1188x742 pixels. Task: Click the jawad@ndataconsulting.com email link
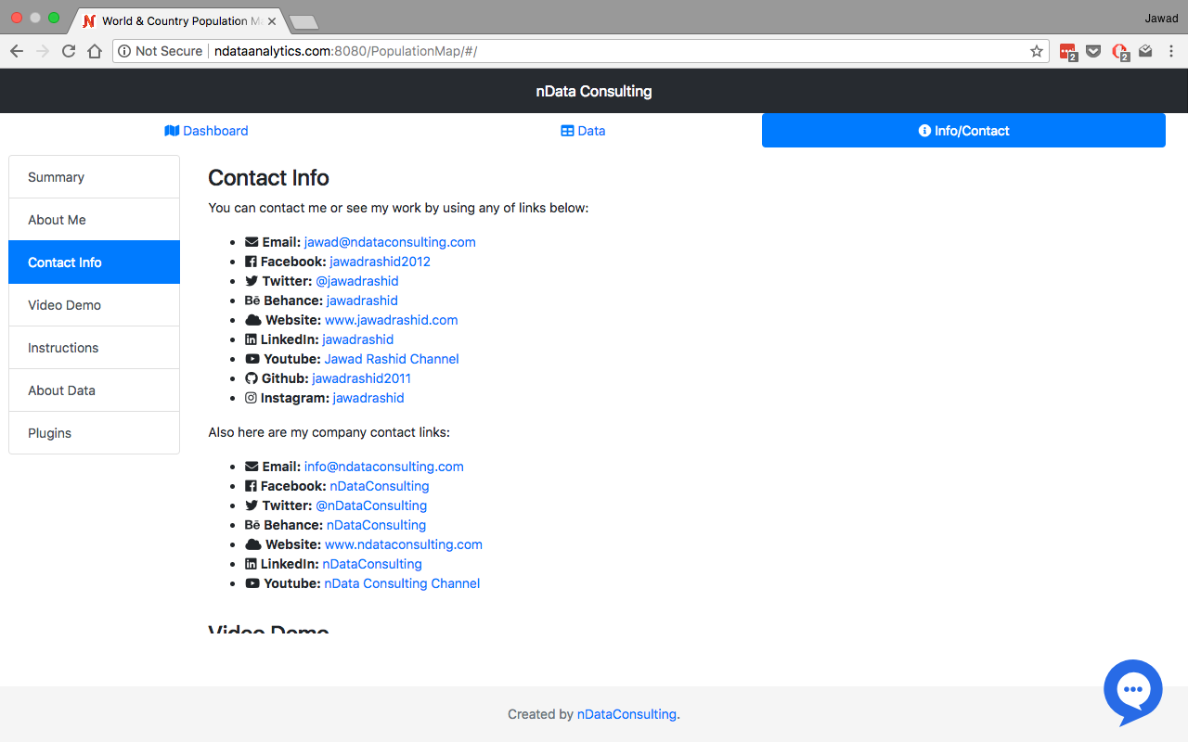390,242
